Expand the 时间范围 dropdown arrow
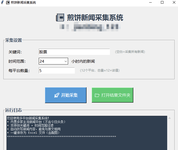178x150 pixels. [x=65, y=61]
